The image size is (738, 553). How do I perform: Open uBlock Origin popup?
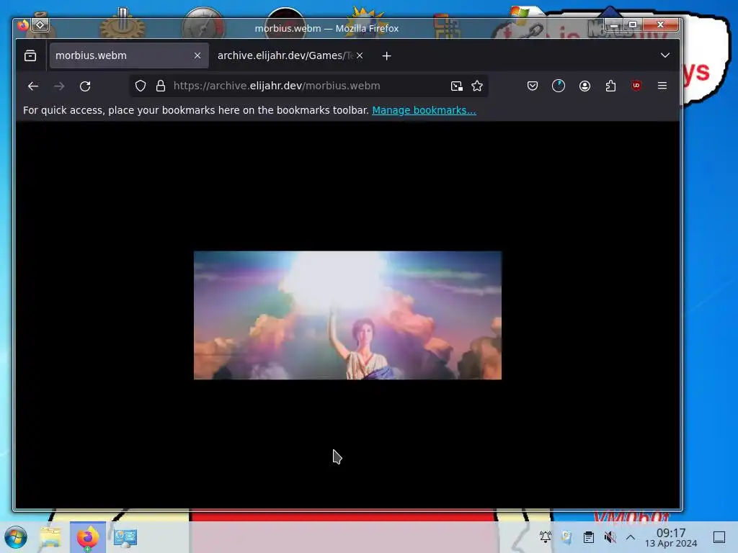[636, 86]
